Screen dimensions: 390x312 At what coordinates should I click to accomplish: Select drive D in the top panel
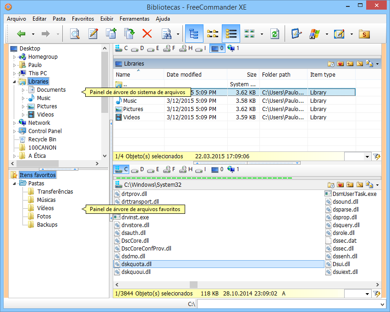point(137,48)
